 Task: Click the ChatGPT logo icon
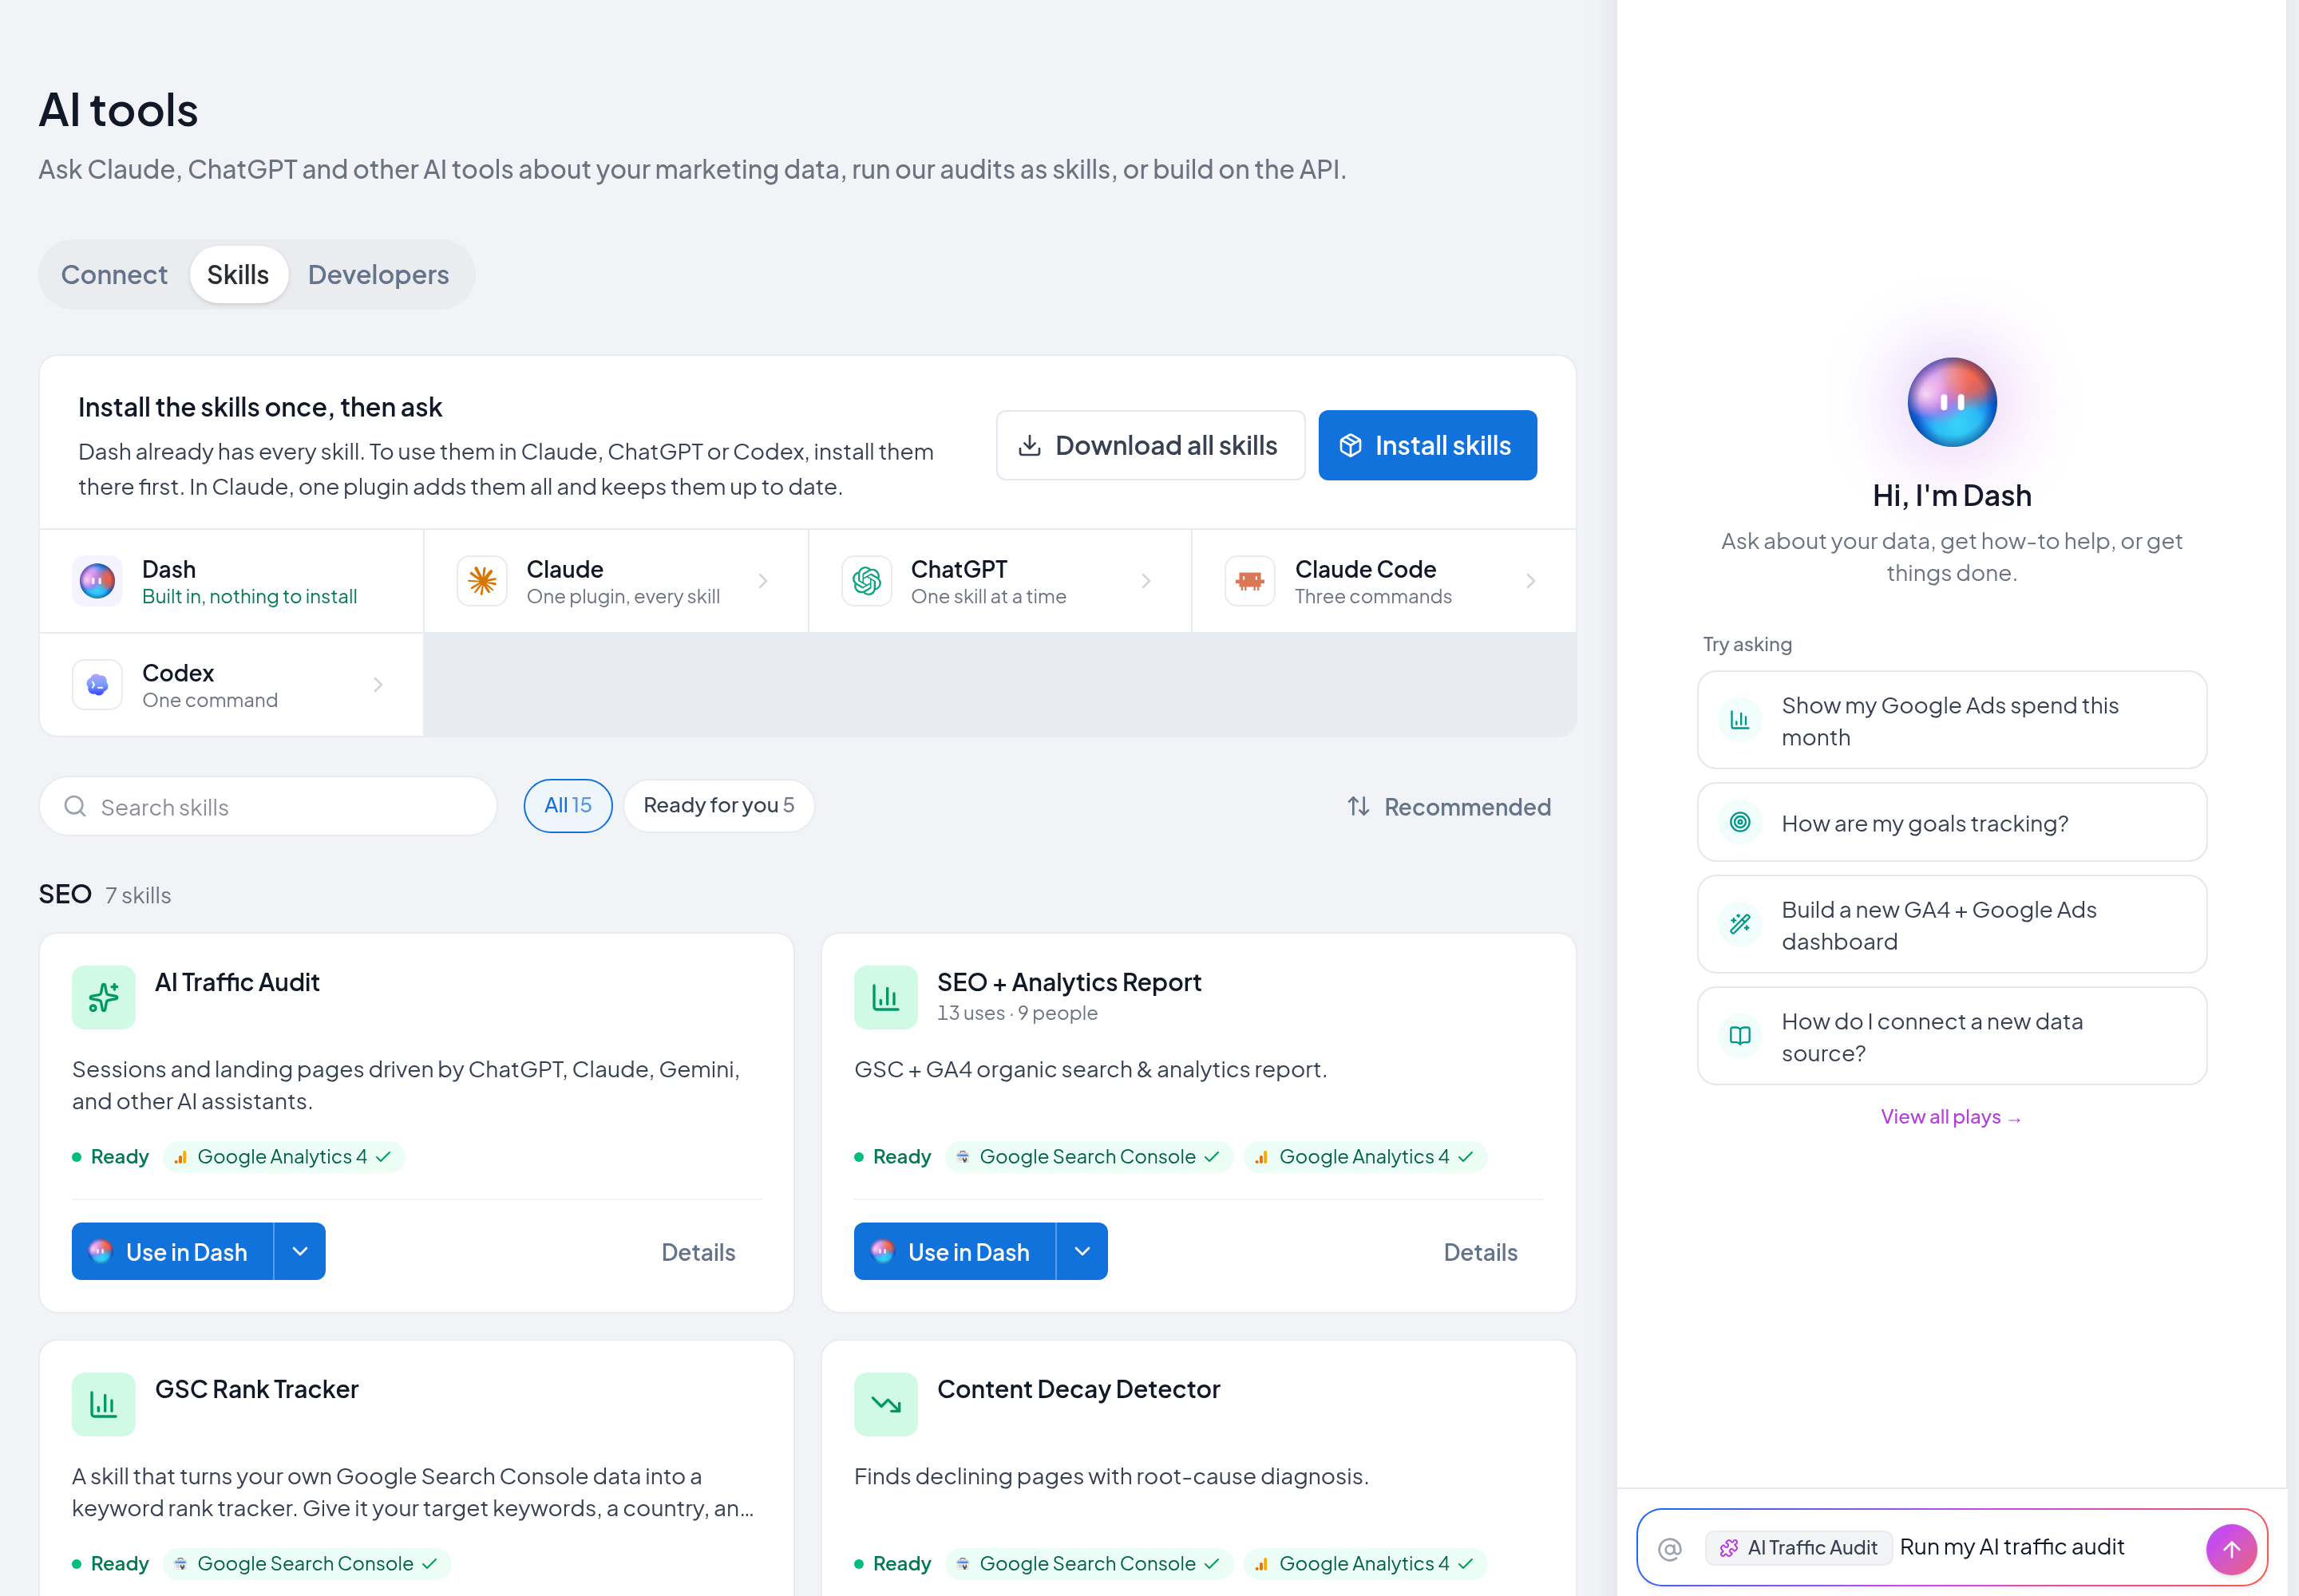click(866, 581)
